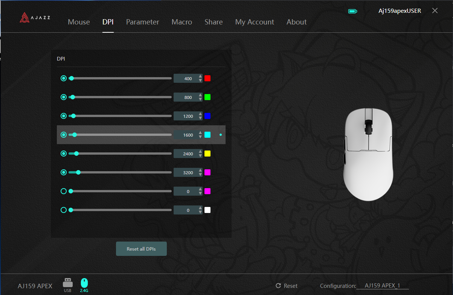Viewport: 453px width, 295px height.
Task: Increase the 1200 DPI value with up arrow
Action: [x=200, y=114]
